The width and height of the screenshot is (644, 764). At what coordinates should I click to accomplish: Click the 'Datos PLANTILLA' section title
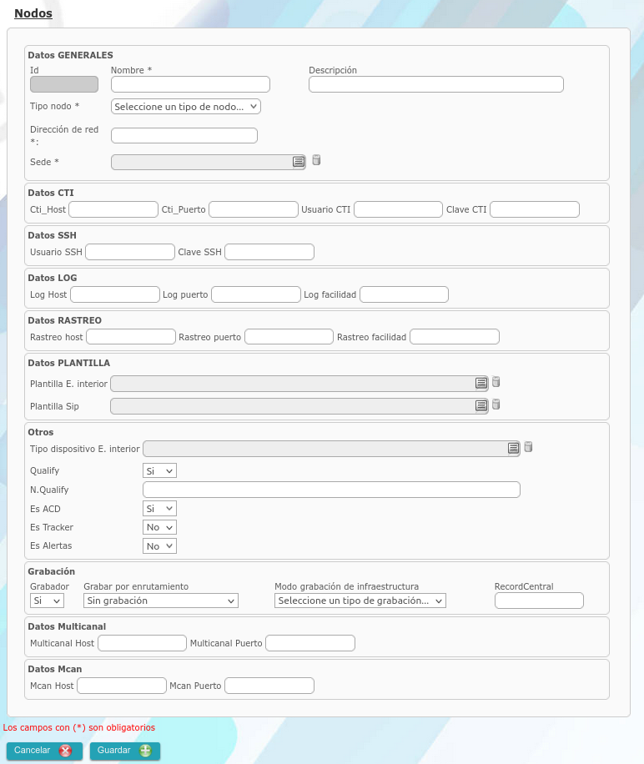pyautogui.click(x=68, y=363)
